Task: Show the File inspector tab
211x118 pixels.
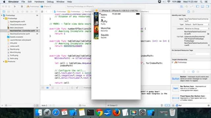Action: pos(189,12)
